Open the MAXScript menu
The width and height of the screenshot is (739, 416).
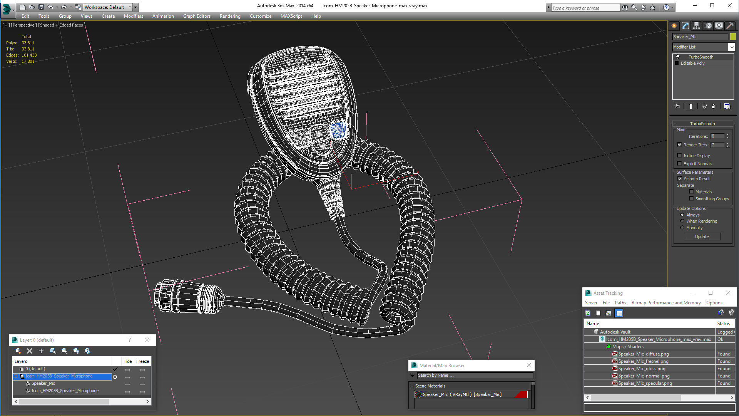click(291, 16)
